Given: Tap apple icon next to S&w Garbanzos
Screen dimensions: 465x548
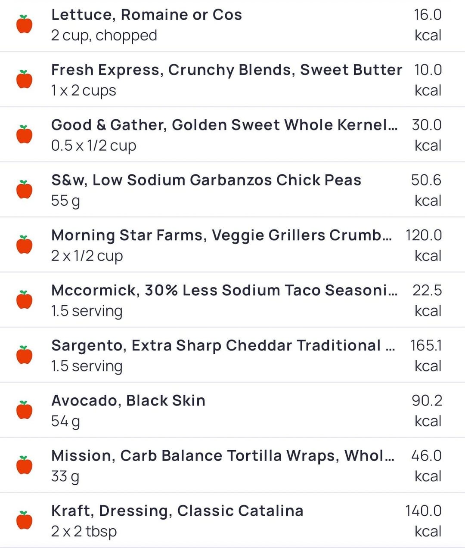Looking at the screenshot, I should click(x=25, y=189).
